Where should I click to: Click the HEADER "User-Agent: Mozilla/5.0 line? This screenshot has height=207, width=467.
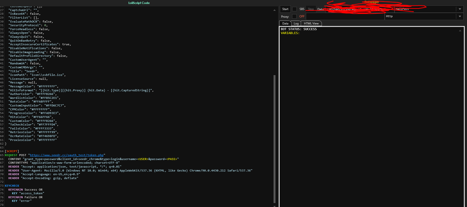130,170
